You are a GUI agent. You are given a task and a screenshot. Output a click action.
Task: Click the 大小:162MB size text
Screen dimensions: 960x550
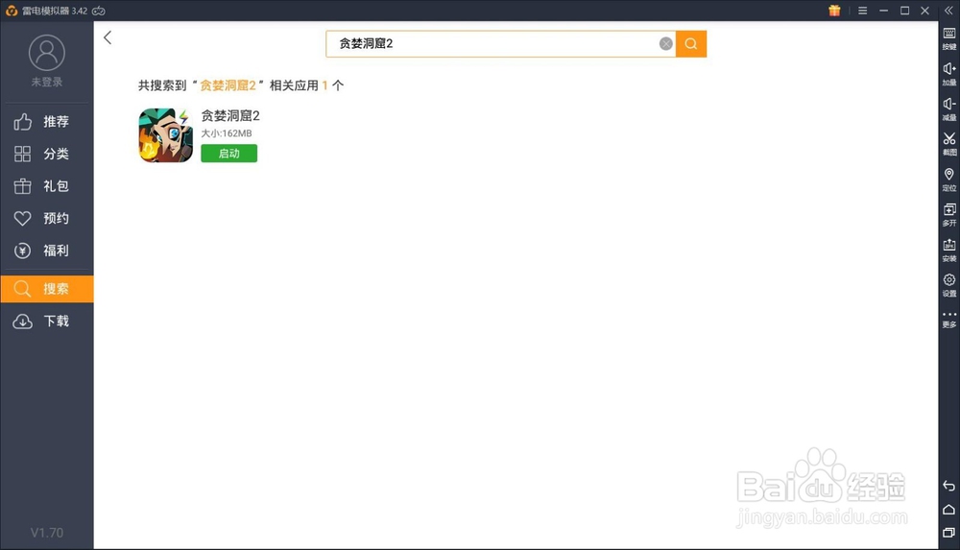[x=227, y=132]
